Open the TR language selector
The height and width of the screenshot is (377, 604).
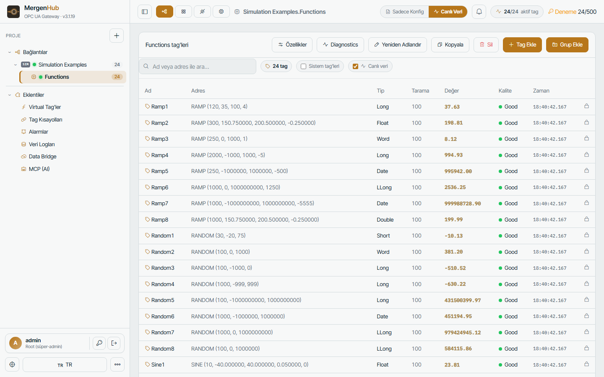pos(65,364)
